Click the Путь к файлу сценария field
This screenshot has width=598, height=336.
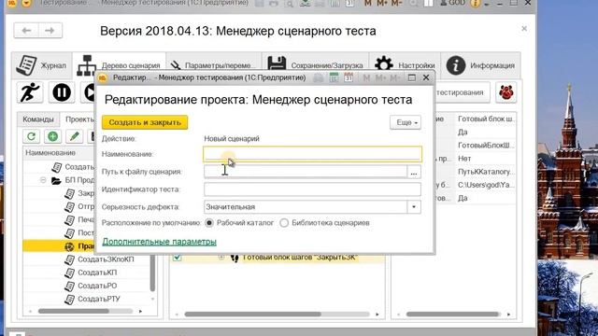(x=306, y=172)
